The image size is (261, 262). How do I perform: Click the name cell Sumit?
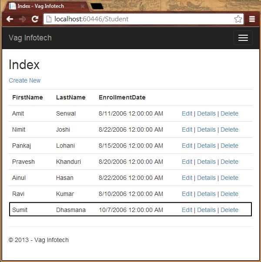tap(20, 210)
